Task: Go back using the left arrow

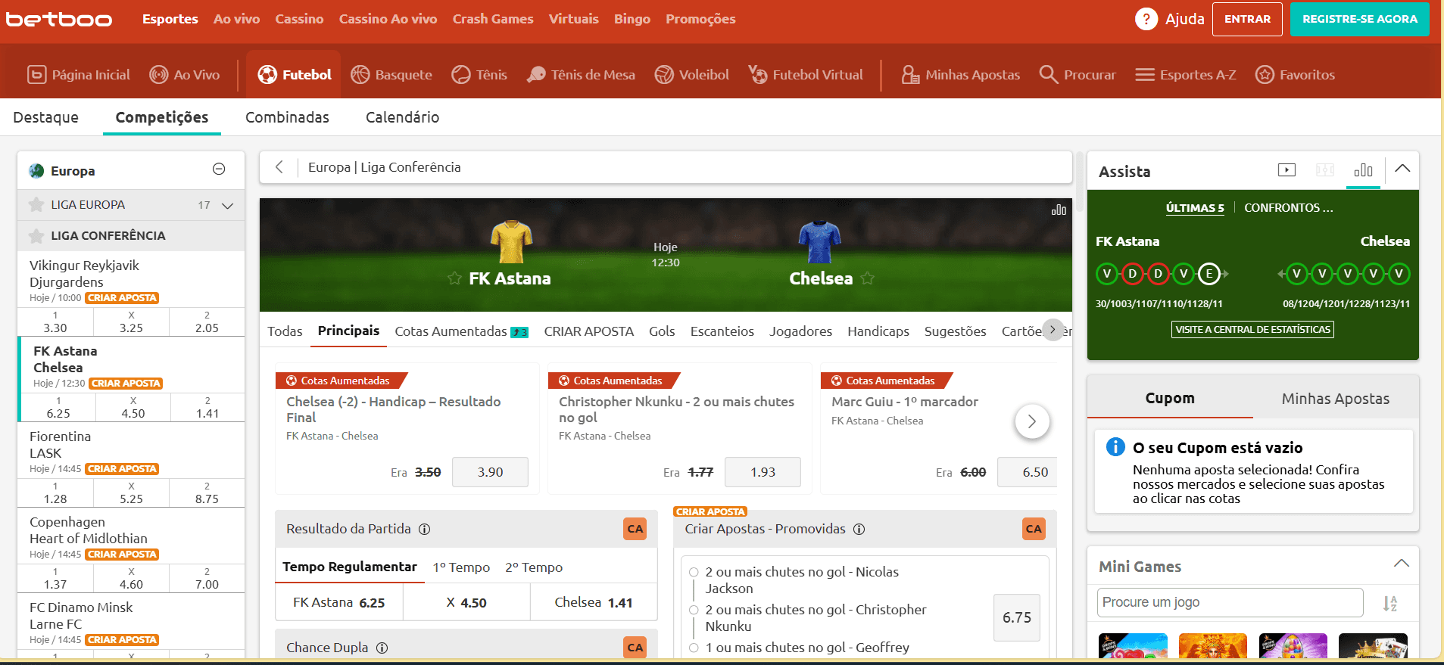Action: [279, 167]
